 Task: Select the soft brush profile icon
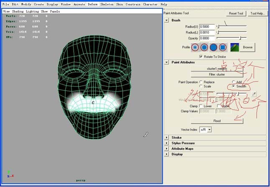pos(204,47)
